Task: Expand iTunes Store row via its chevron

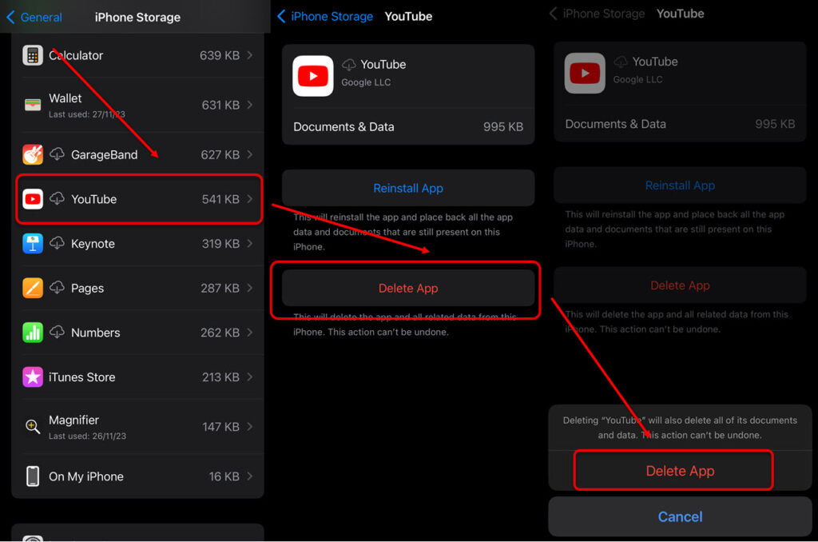Action: (x=250, y=377)
